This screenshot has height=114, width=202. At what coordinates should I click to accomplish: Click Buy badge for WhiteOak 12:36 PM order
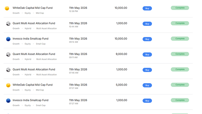pos(147,8)
